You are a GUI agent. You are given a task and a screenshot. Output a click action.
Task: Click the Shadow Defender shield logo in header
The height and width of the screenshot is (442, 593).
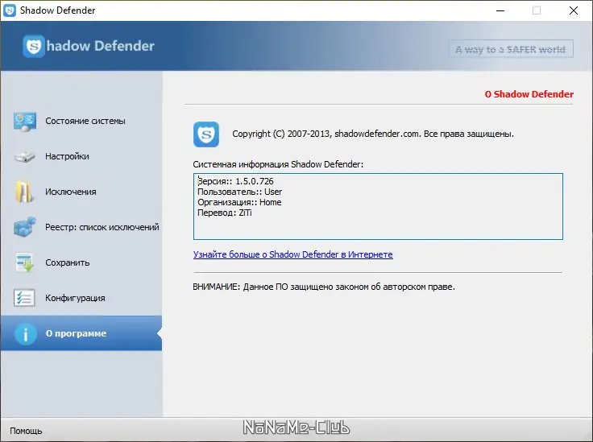(34, 46)
